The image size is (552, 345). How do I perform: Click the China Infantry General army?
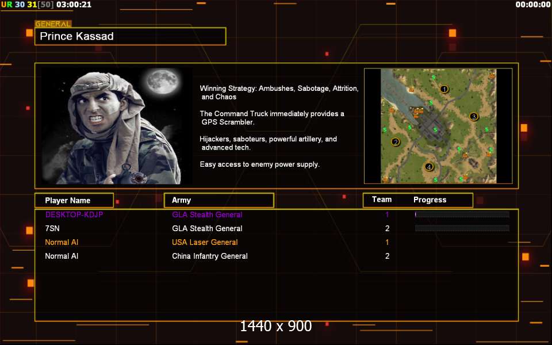[210, 256]
